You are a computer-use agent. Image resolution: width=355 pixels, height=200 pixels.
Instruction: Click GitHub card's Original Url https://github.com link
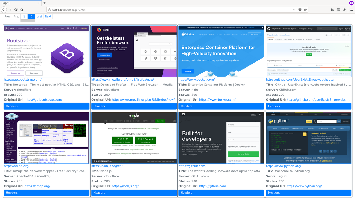(213, 186)
